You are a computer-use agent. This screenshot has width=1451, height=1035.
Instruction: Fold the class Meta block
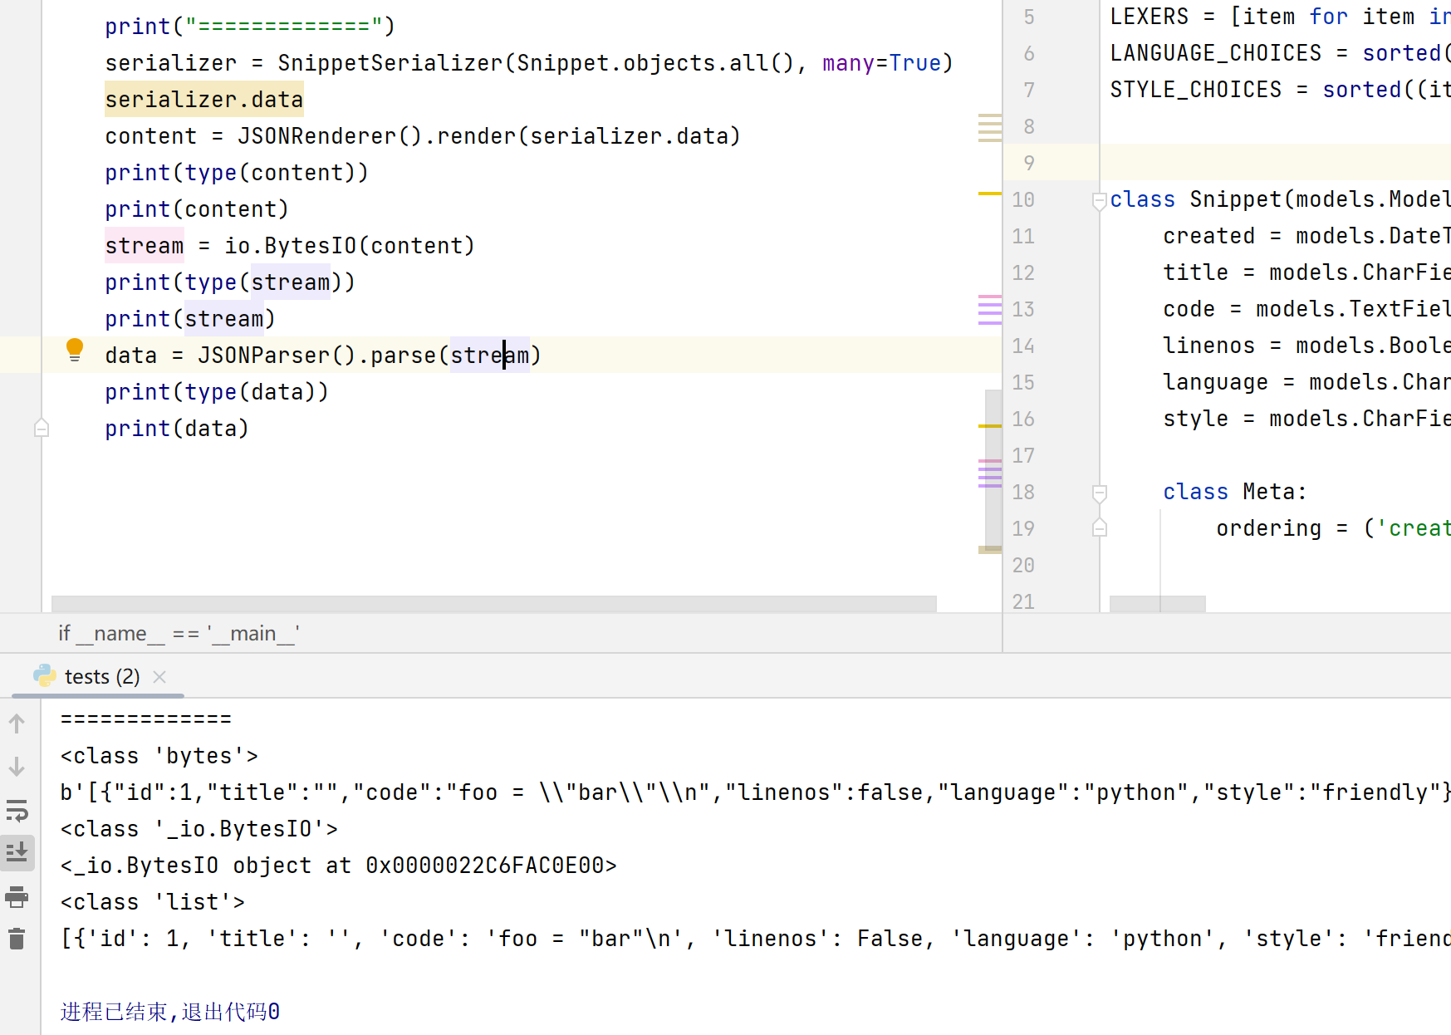1099,493
